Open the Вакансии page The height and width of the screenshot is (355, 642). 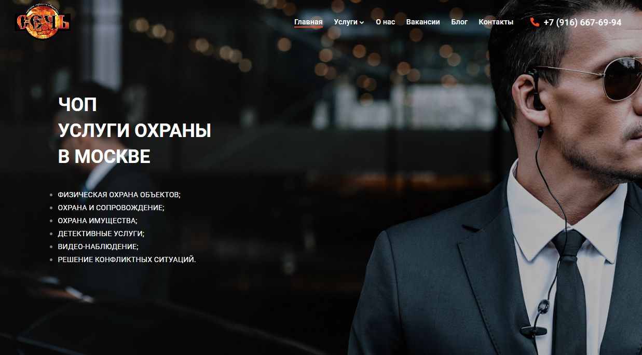[423, 22]
